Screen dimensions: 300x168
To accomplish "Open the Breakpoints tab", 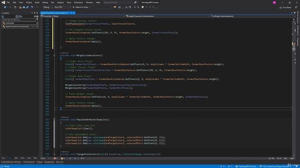I will pos(49,162).
